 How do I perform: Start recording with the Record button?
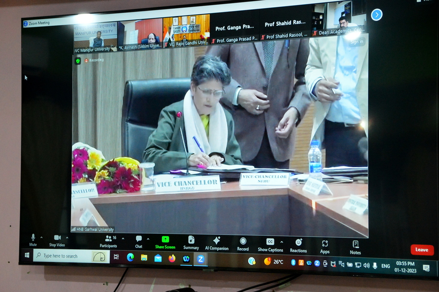tap(243, 244)
